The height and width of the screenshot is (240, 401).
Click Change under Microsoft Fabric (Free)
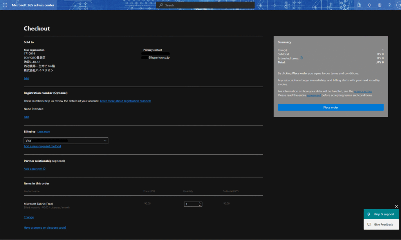[x=29, y=217]
